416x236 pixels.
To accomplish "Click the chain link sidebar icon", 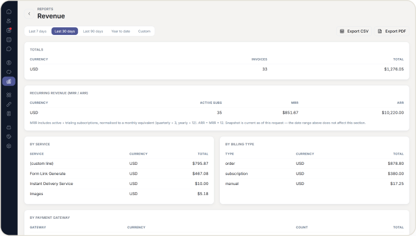I will [x=9, y=104].
